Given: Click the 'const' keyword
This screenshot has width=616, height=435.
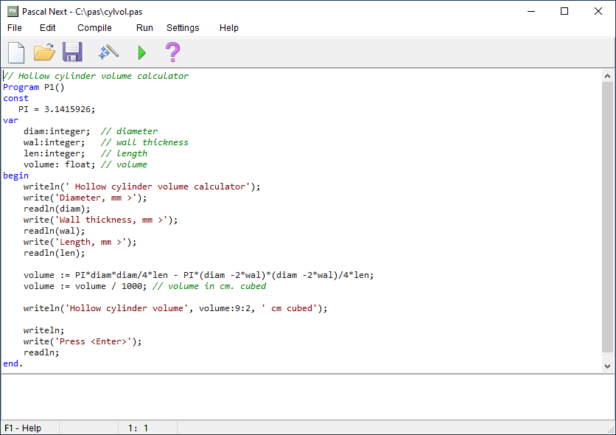Looking at the screenshot, I should (15, 98).
